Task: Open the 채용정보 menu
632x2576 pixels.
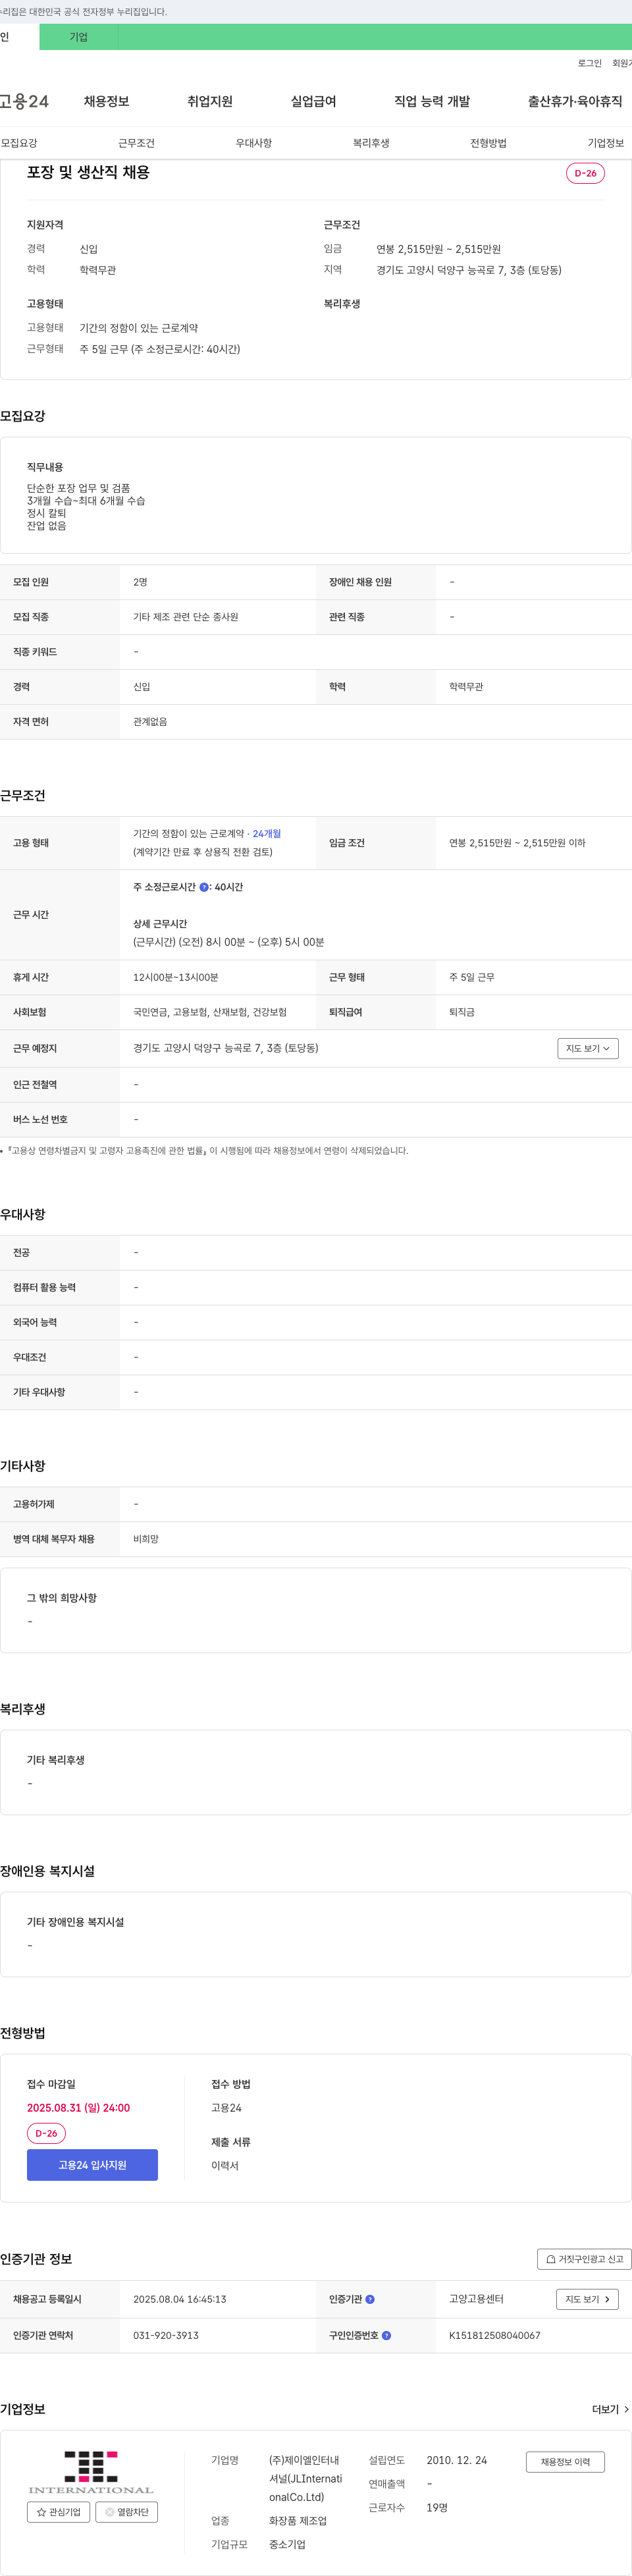Action: coord(106,101)
